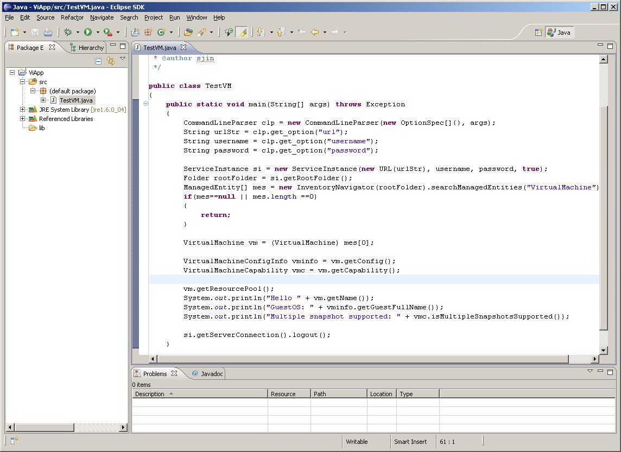This screenshot has width=621, height=452.
Task: Open the Window menu
Action: (x=197, y=17)
